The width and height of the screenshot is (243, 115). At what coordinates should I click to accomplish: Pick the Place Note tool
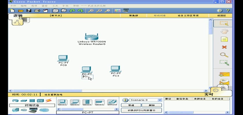[224, 39]
